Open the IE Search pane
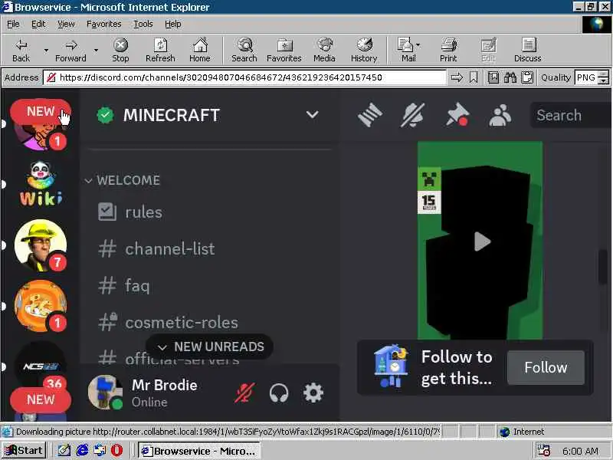Image resolution: width=613 pixels, height=460 pixels. click(244, 50)
